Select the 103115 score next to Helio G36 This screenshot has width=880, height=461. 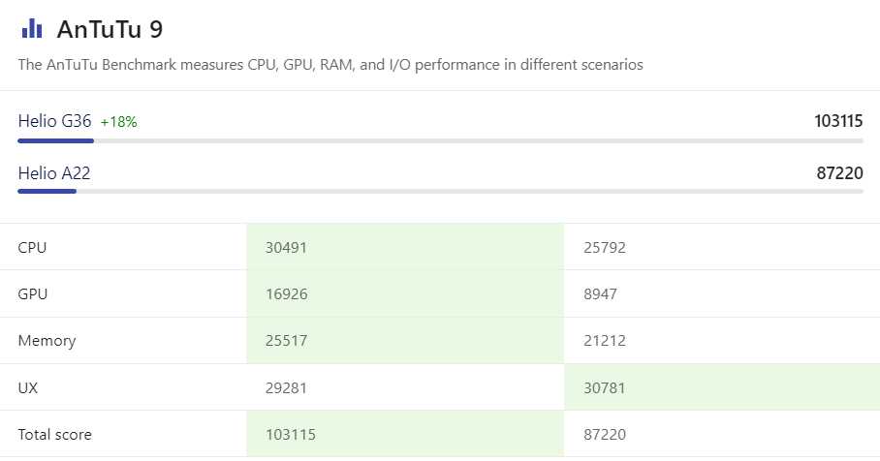(838, 121)
